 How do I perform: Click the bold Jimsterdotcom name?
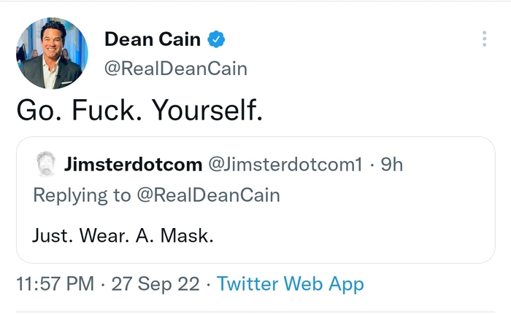point(133,165)
